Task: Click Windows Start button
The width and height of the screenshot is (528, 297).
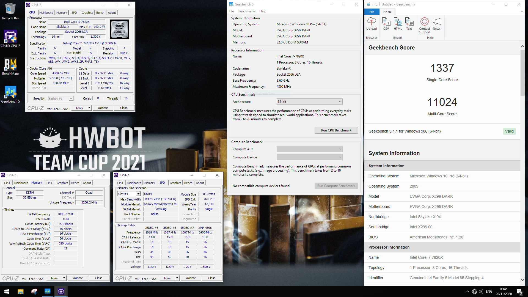Action: [x=7, y=291]
